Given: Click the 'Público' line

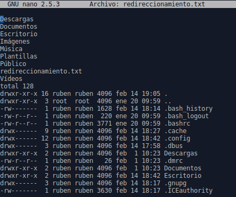Looking at the screenshot, I should pyautogui.click(x=13, y=64).
